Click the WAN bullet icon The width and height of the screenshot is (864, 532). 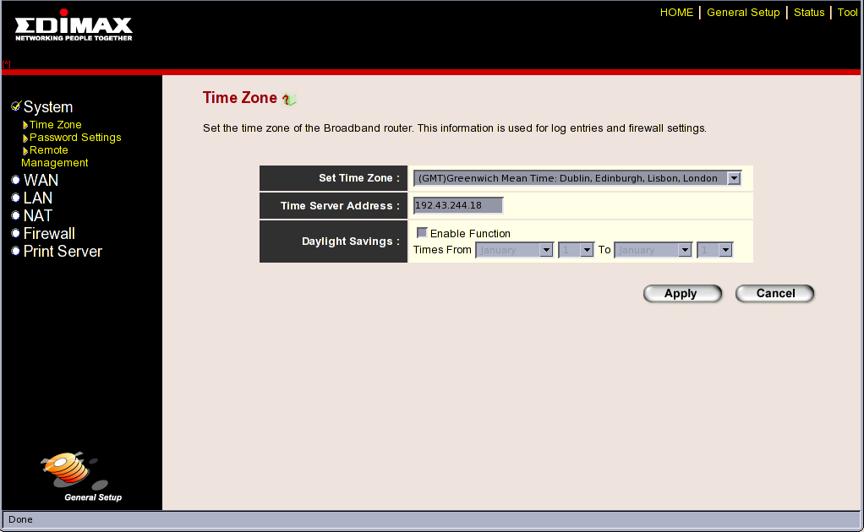click(x=15, y=180)
